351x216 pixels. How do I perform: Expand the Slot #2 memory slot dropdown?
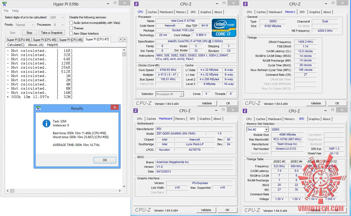click(266, 129)
